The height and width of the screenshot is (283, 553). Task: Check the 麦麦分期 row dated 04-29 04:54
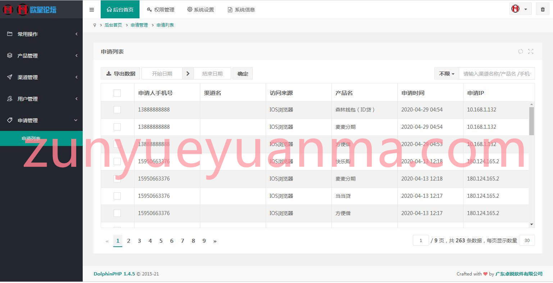[x=117, y=127]
